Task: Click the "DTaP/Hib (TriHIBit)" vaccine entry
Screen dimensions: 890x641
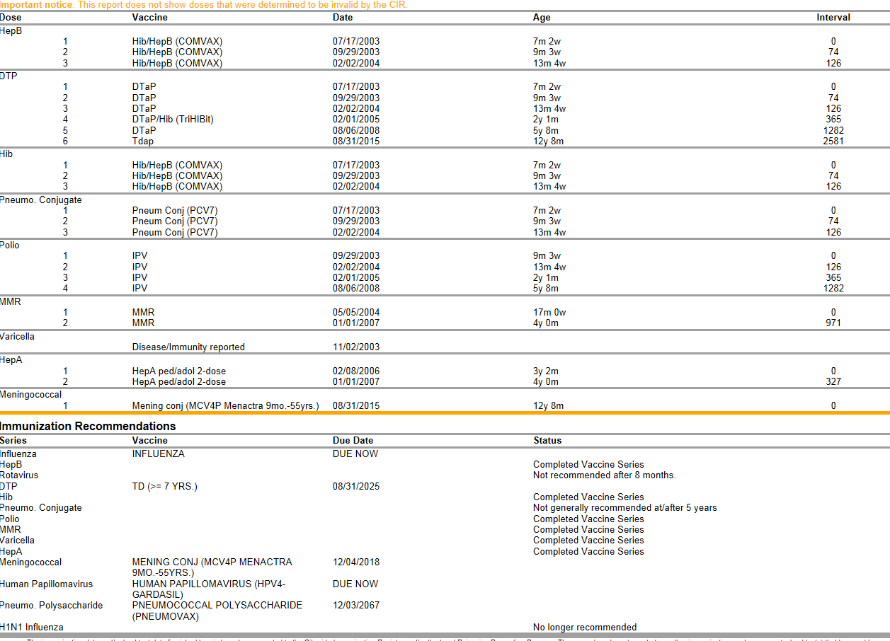Action: point(173,120)
